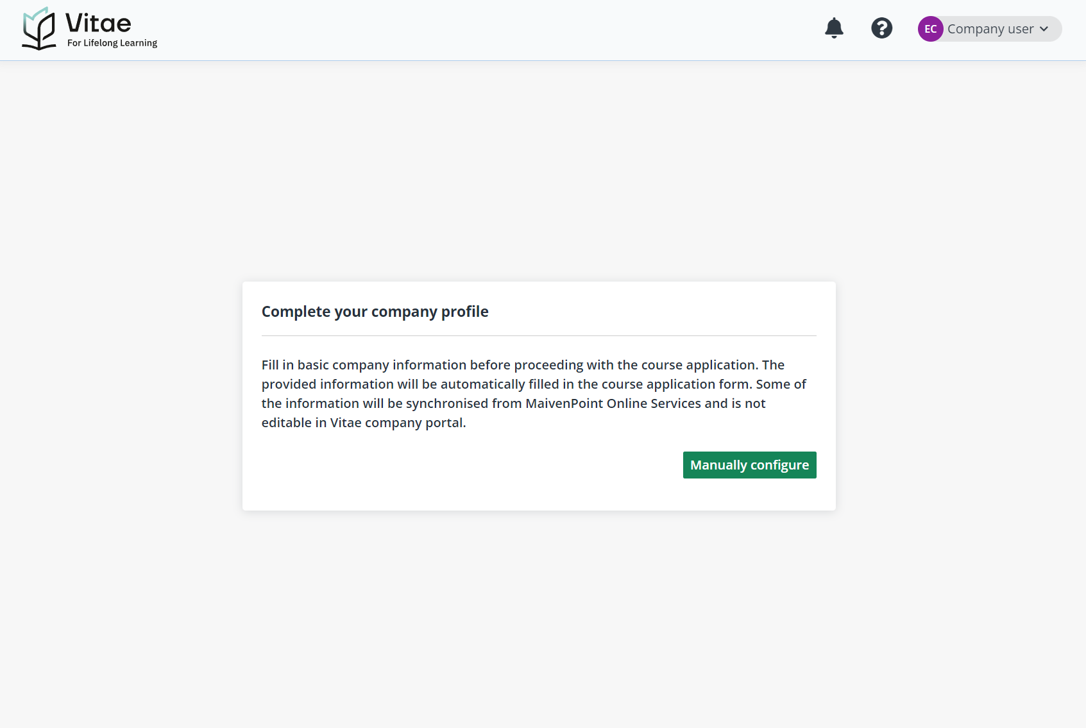
Task: Click the chevron beside Company user
Action: 1043,29
